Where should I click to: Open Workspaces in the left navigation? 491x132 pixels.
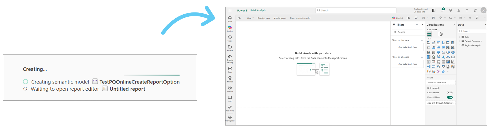pos(230,118)
